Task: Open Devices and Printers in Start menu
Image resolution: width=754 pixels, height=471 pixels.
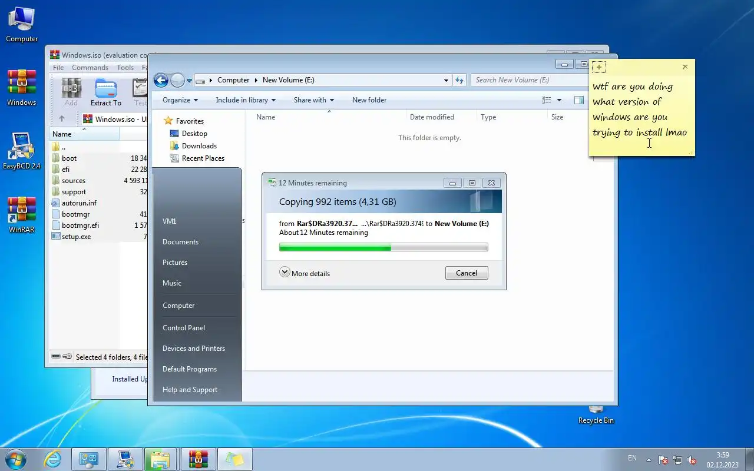Action: [194, 349]
